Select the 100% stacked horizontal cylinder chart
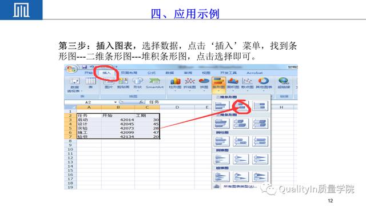The height and width of the screenshot is (206, 366). (260, 141)
